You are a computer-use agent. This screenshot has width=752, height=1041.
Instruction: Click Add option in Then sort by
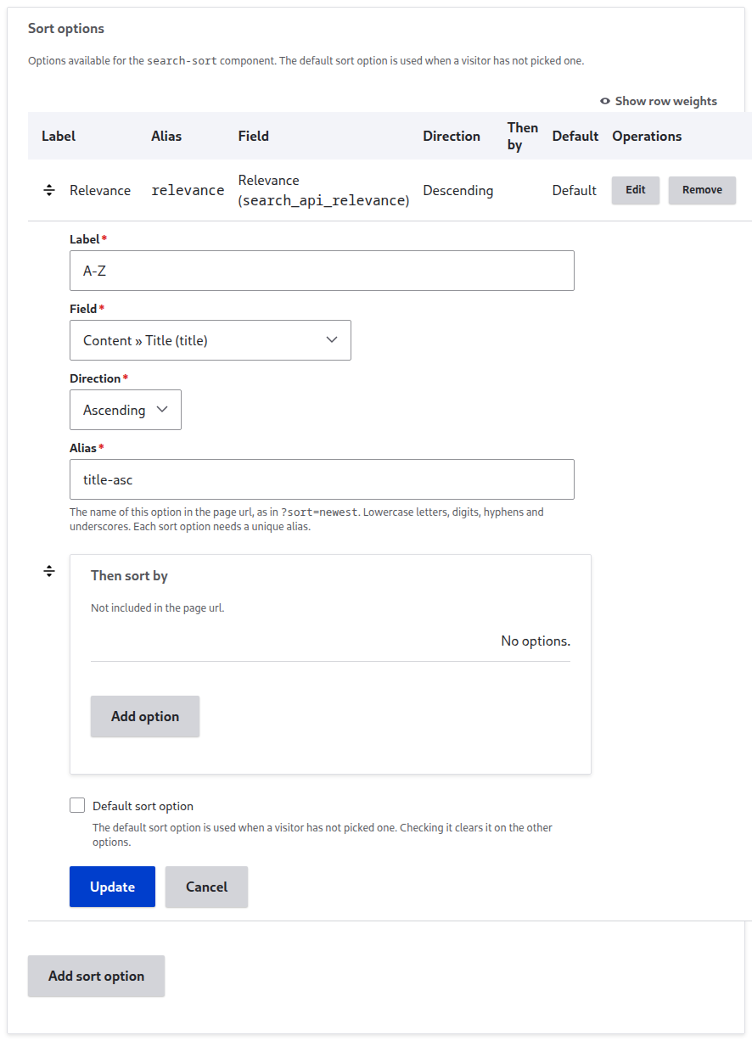[x=145, y=716]
